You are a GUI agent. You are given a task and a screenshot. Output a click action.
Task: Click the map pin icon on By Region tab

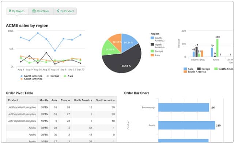tap(10, 11)
